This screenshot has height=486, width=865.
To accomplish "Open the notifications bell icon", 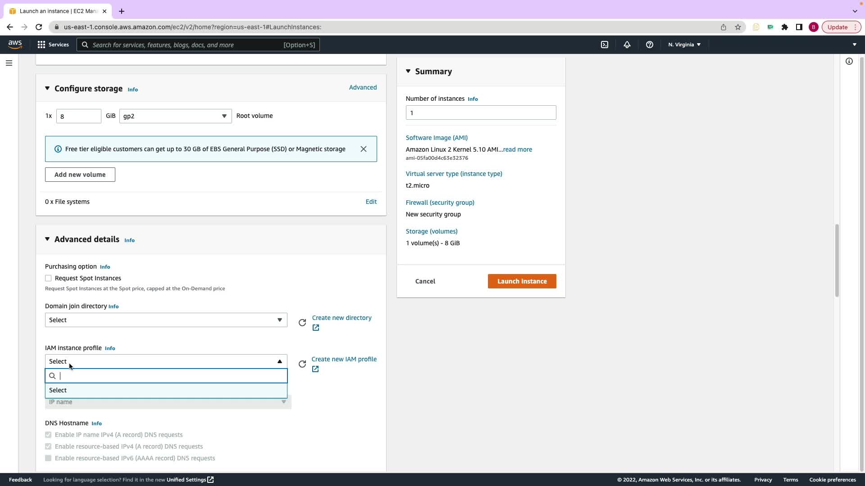I will click(627, 45).
